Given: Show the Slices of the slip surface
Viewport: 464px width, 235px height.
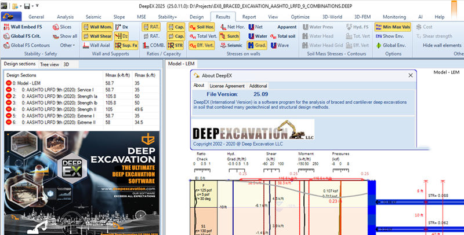Looking at the screenshot, I should (x=62, y=27).
